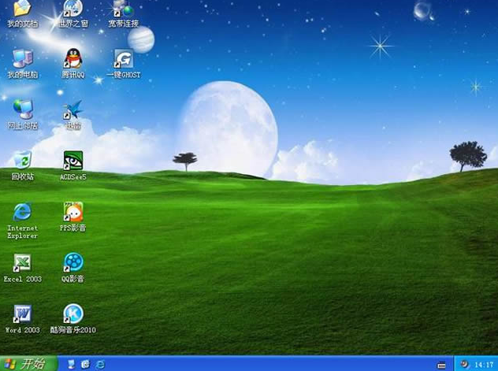Select the 酷狗音乐2010 music player icon
The image size is (498, 371).
pyautogui.click(x=73, y=314)
